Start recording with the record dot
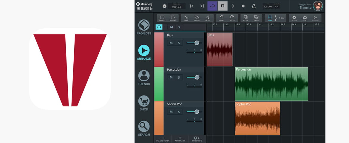 [x=243, y=6]
